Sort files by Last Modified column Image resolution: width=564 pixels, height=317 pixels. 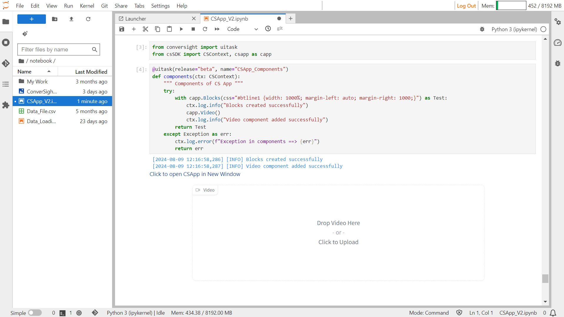[x=85, y=72]
